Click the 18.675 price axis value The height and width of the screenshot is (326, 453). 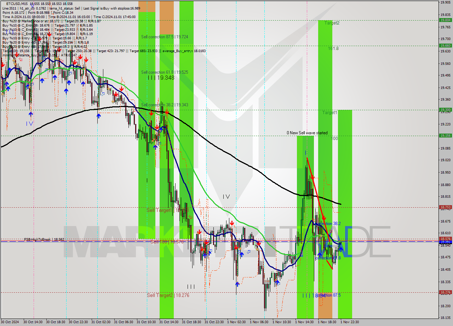[445, 221]
